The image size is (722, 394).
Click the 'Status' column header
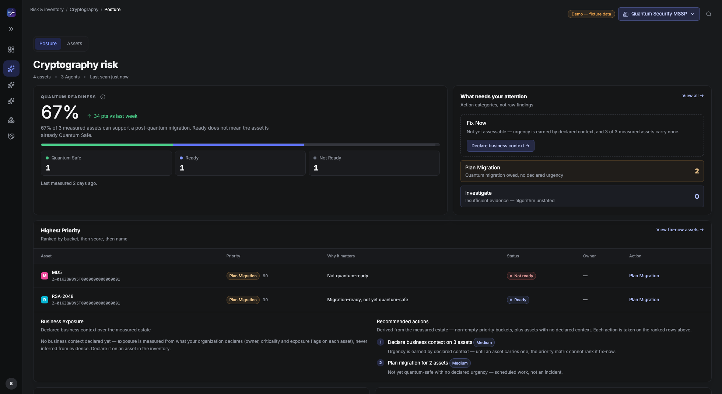pyautogui.click(x=513, y=256)
